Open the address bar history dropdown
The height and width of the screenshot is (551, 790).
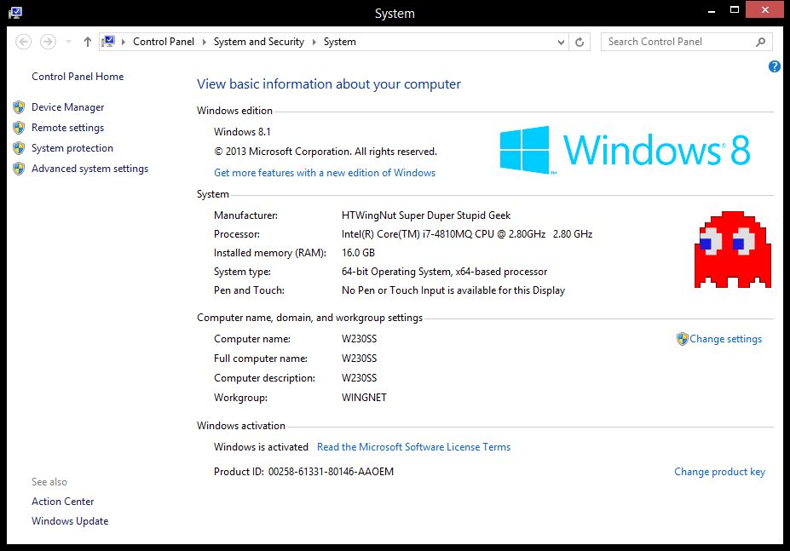561,43
